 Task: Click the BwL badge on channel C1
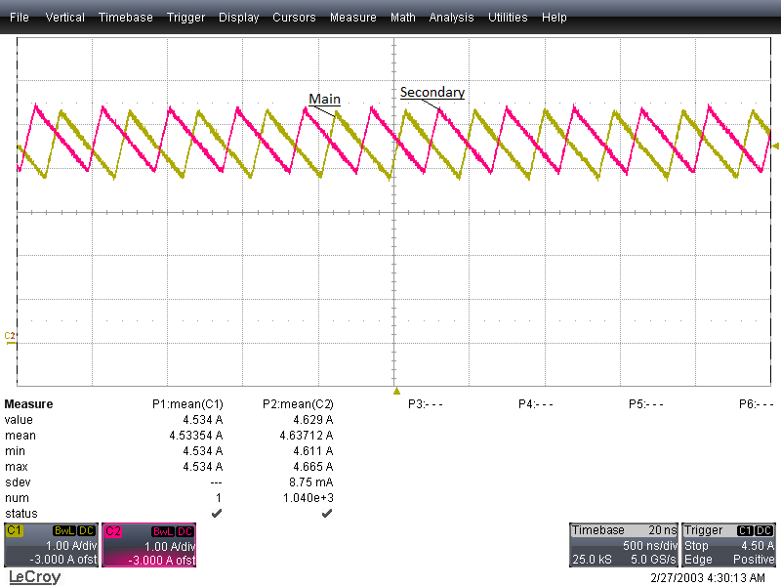coord(65,529)
